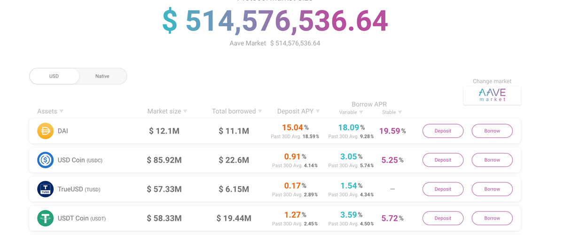Screen dimensions: 564x235
Task: Borrow USDT Coin
Action: tap(492, 218)
